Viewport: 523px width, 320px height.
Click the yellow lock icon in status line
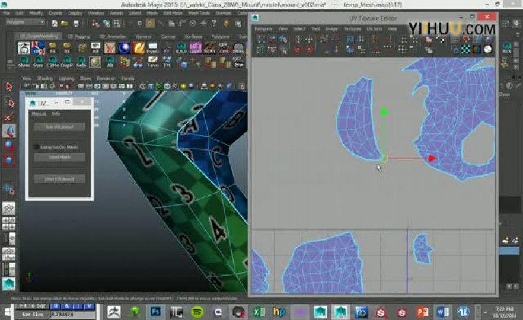(226, 23)
